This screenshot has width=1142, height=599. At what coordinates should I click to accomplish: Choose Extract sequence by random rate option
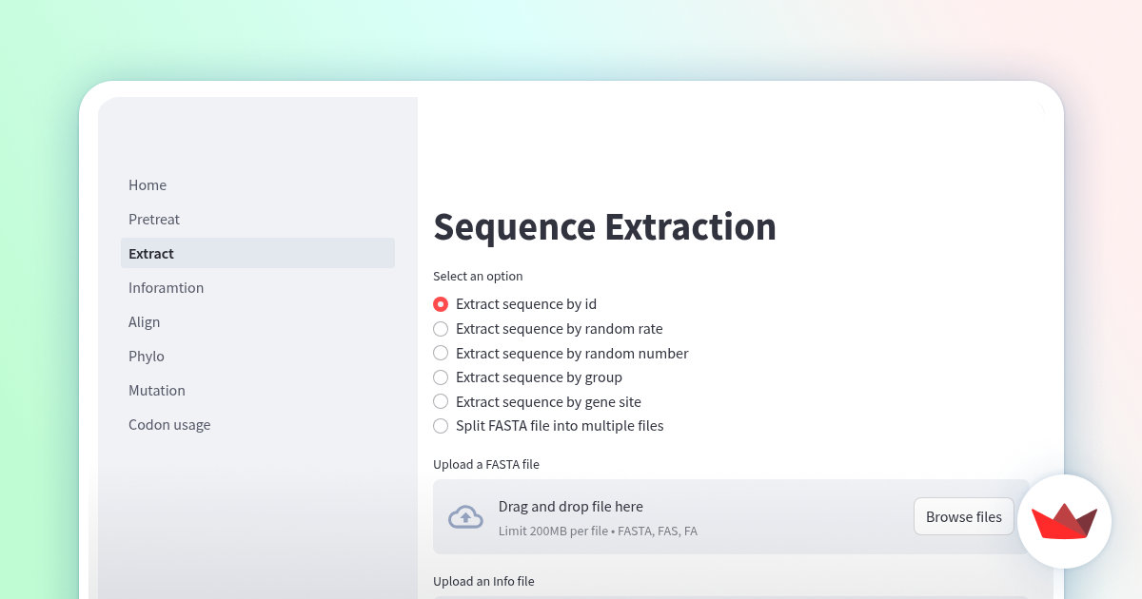441,328
